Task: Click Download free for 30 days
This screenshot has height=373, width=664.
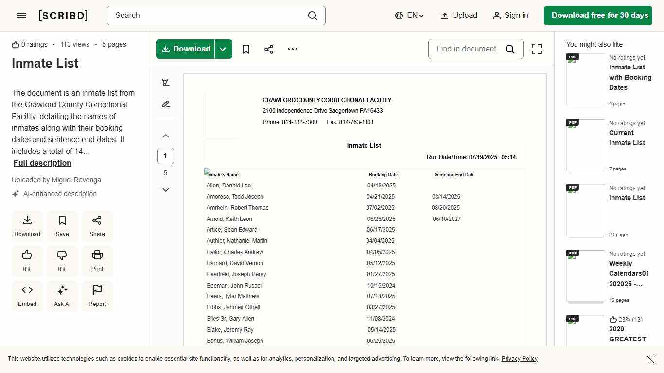Action: tap(598, 15)
